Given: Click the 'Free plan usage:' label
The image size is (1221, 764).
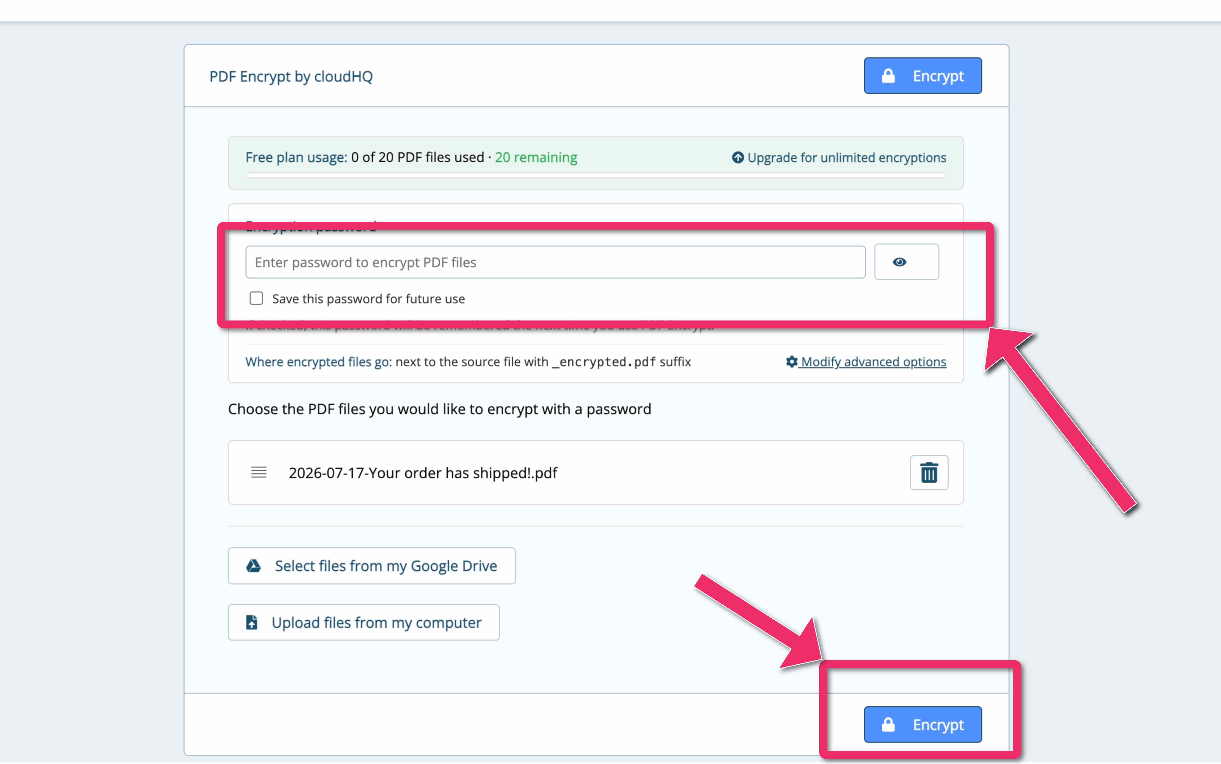Looking at the screenshot, I should (x=296, y=158).
